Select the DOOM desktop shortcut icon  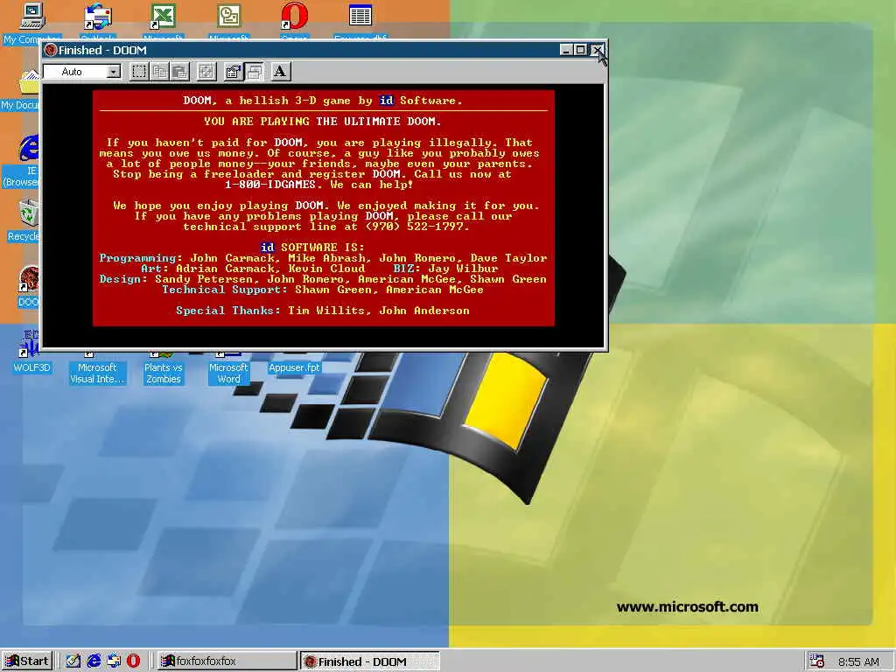click(29, 286)
